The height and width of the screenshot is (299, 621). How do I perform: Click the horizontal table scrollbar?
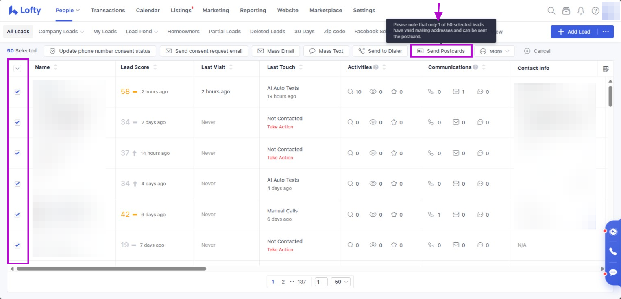pos(111,269)
